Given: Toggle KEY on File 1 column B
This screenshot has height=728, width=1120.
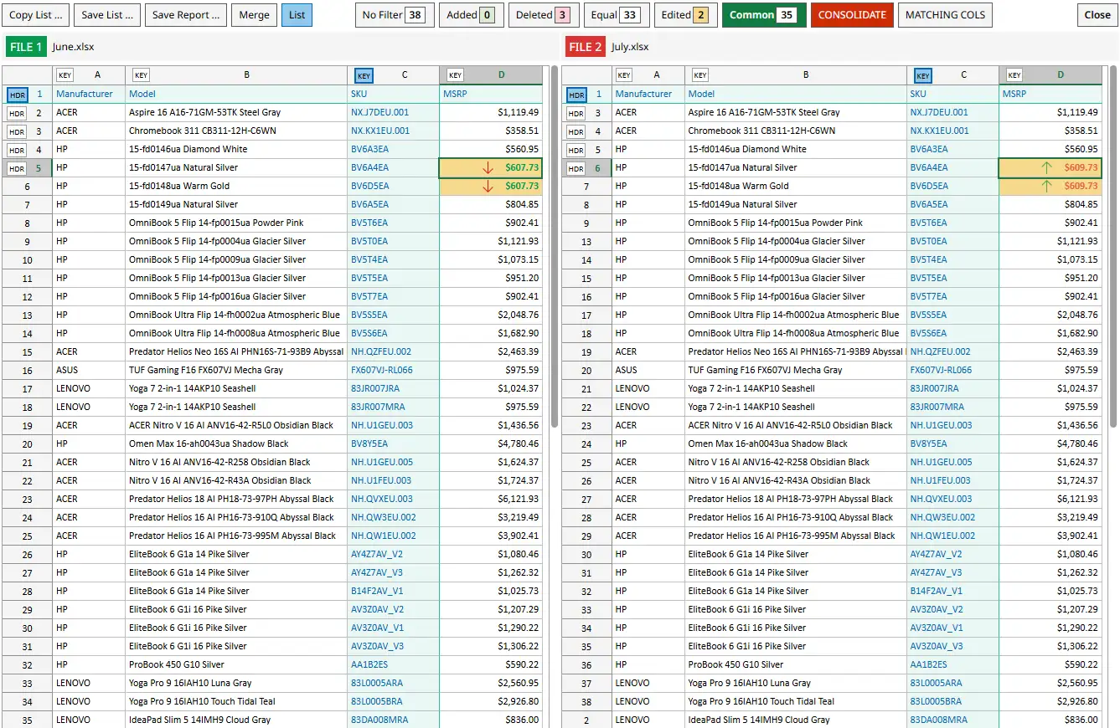Looking at the screenshot, I should [142, 75].
